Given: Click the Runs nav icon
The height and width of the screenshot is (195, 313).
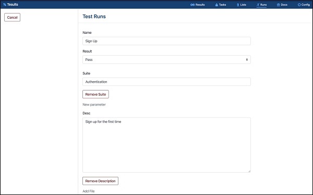Looking at the screenshot, I should coord(258,5).
